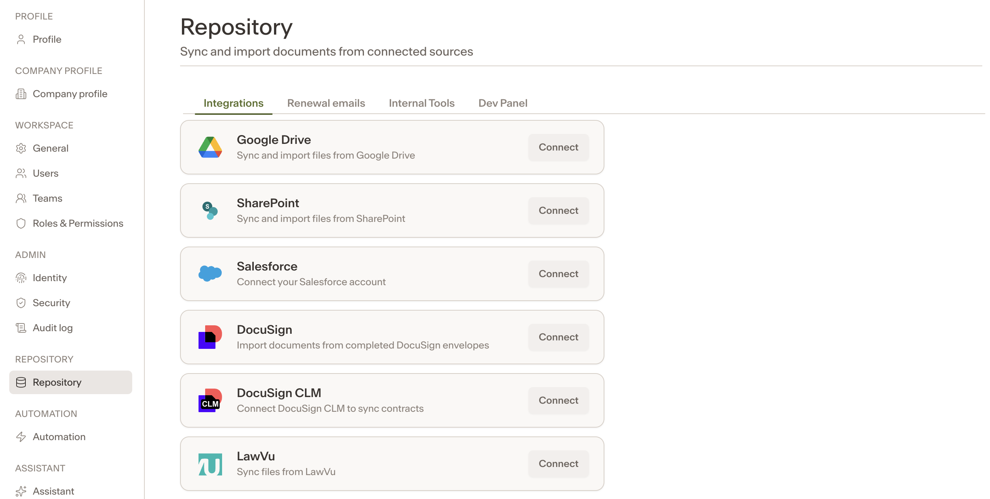Switch to the Integrations tab
Screen dimensions: 990x499
click(x=234, y=103)
